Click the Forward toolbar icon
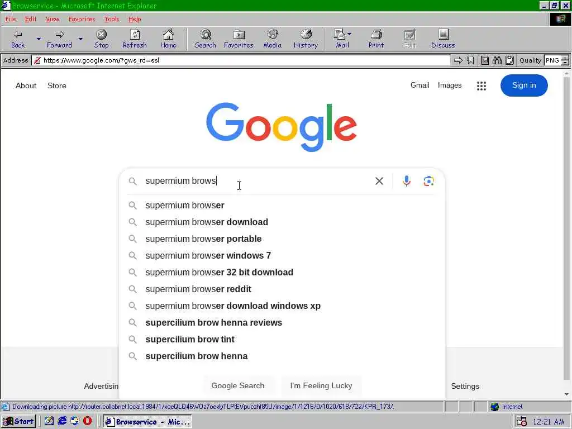 pyautogui.click(x=59, y=39)
